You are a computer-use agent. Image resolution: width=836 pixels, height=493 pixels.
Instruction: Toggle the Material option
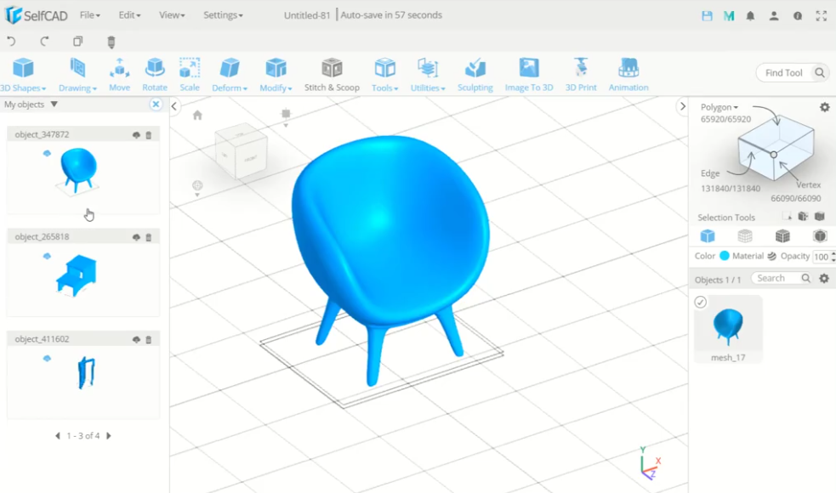(754, 256)
